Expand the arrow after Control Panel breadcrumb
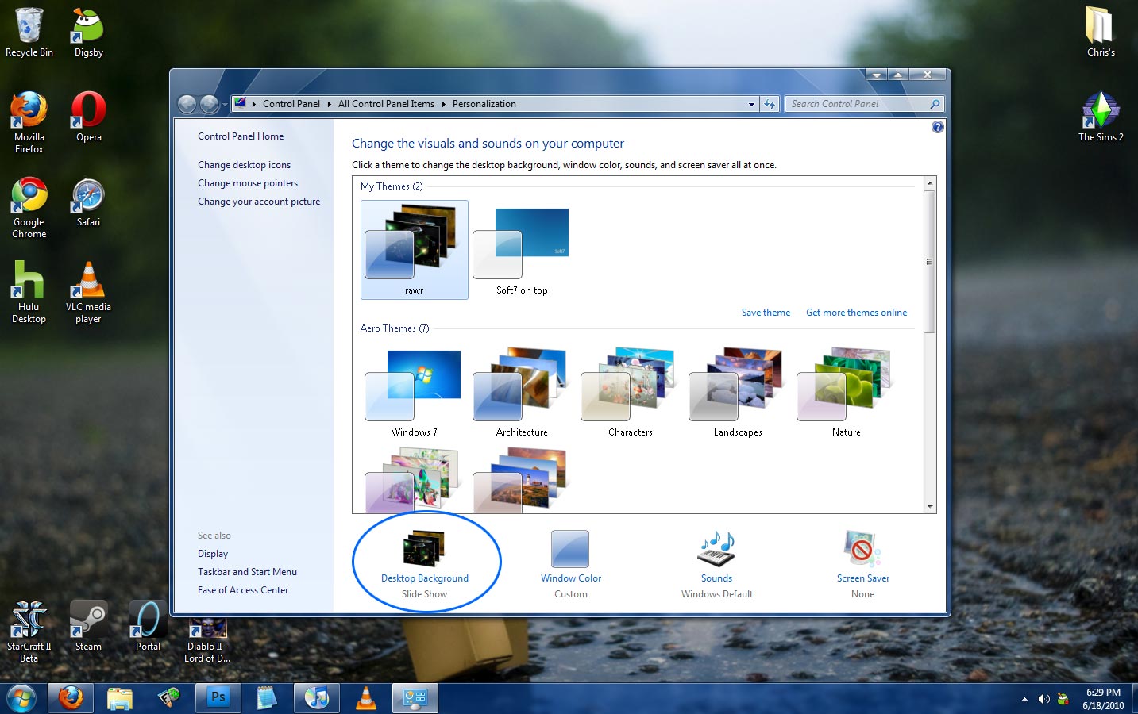The width and height of the screenshot is (1138, 714). (x=329, y=104)
